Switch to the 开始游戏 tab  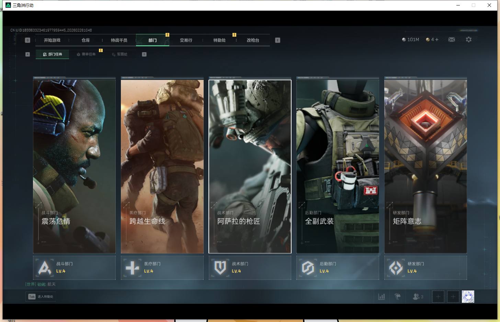(x=52, y=40)
